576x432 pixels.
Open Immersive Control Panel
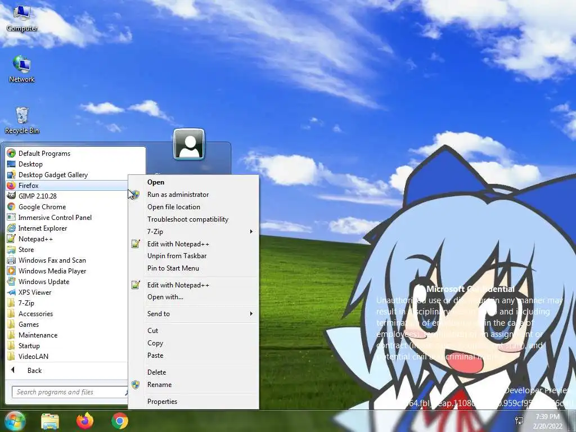click(55, 218)
